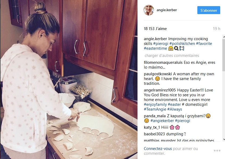Open the #TeamAngie hashtag

155,109
